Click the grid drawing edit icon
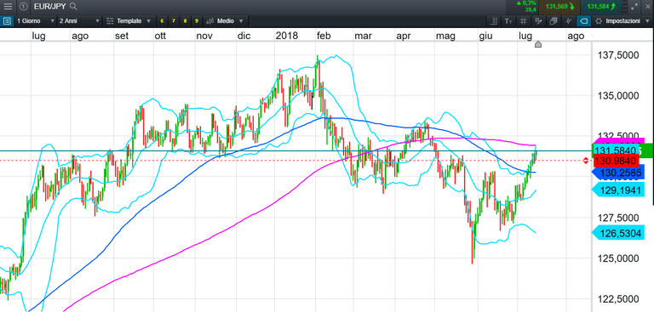This screenshot has height=312, width=654. 539,20
